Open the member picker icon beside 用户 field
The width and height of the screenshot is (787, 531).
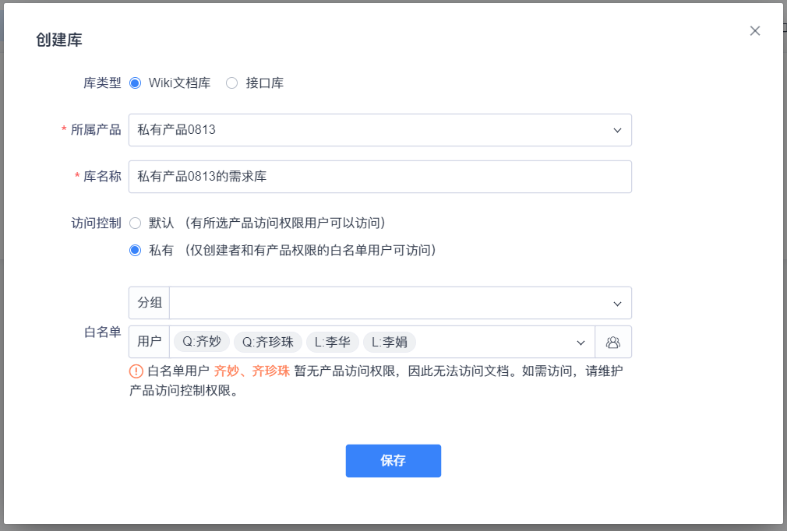pos(613,342)
